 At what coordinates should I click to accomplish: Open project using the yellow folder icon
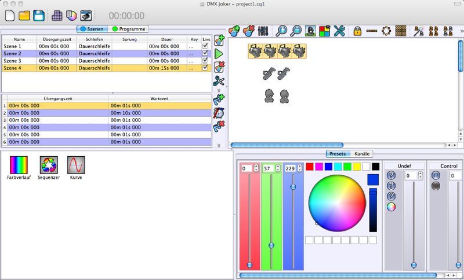[x=24, y=16]
